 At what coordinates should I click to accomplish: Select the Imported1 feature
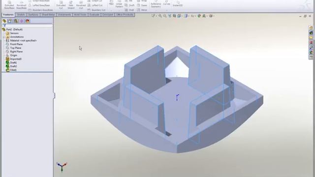[x=14, y=59]
